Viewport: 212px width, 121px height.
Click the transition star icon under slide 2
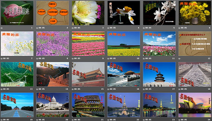tap(37, 28)
